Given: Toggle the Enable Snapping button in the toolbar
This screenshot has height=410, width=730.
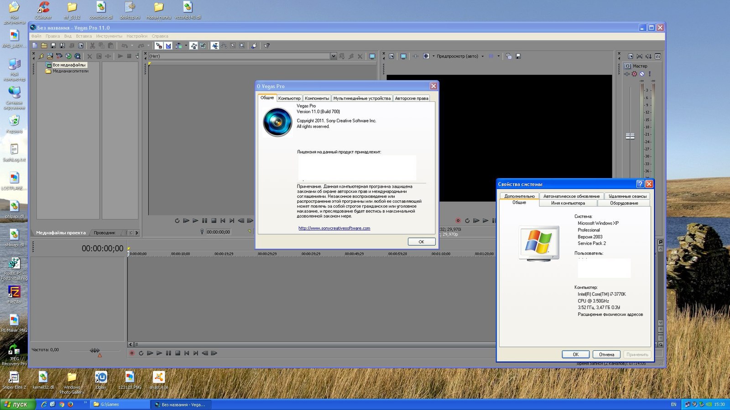Looking at the screenshot, I should click(x=159, y=46).
